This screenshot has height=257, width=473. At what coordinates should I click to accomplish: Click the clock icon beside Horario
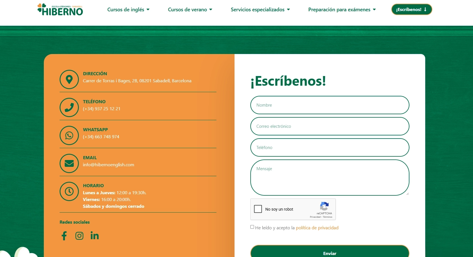point(69,191)
